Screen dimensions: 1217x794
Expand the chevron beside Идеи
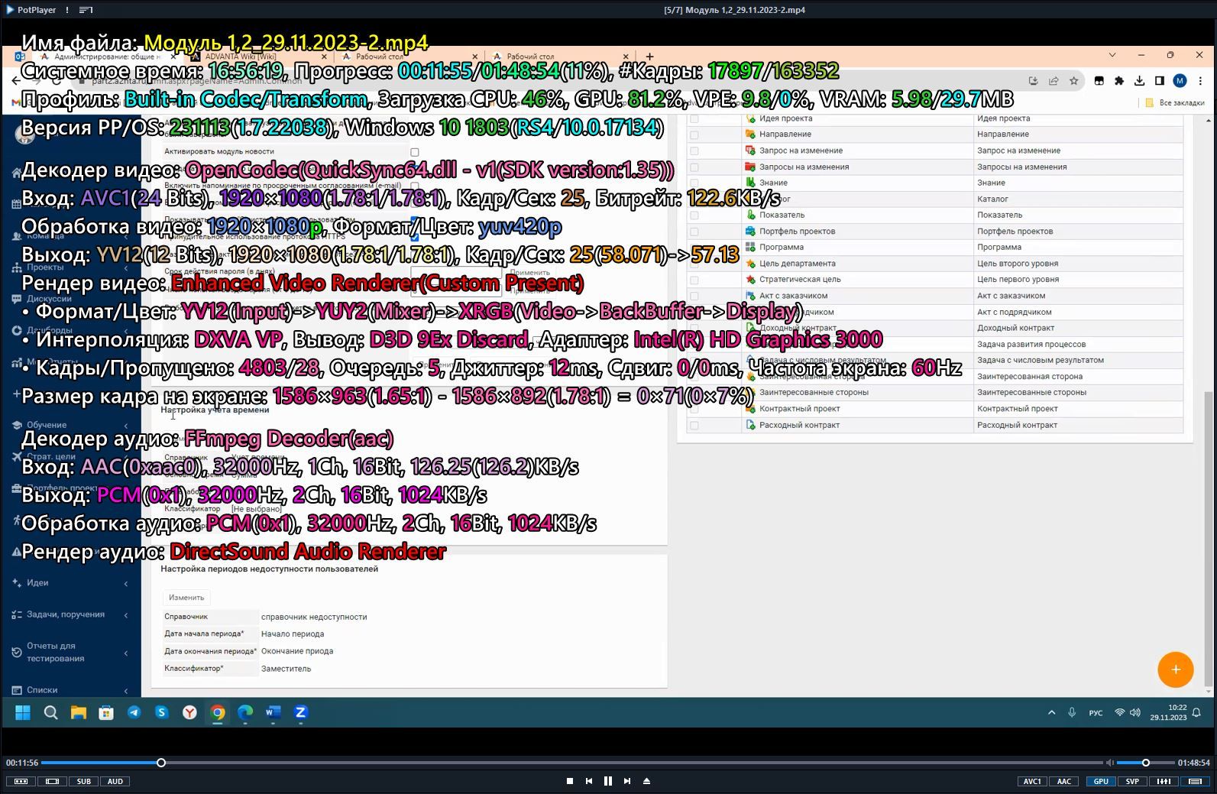126,583
